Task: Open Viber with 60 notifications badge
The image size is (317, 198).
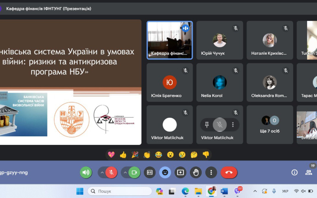Action: pyautogui.click(x=237, y=190)
